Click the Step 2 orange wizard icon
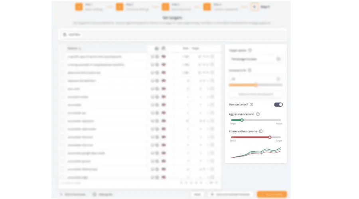 point(120,7)
